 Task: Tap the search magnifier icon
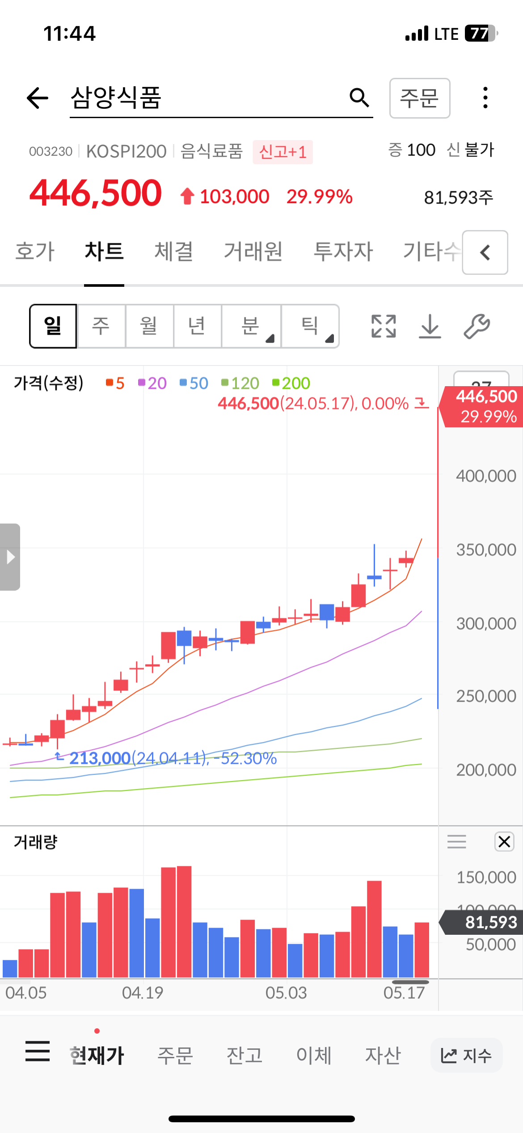(359, 98)
